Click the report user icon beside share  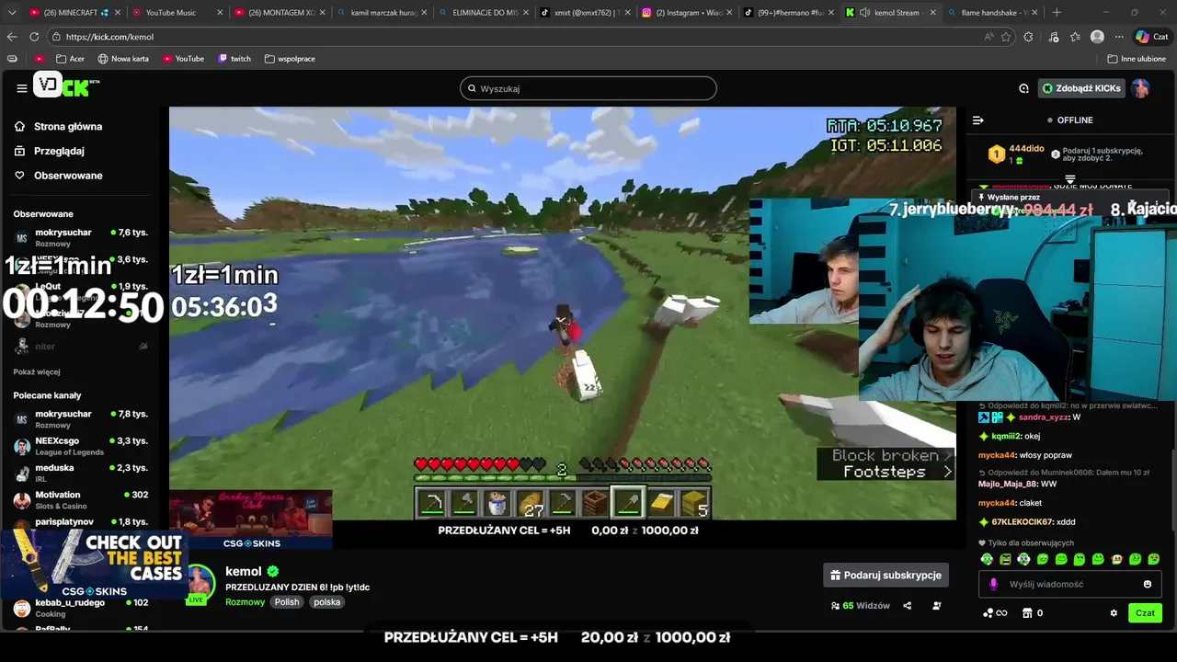click(x=936, y=606)
